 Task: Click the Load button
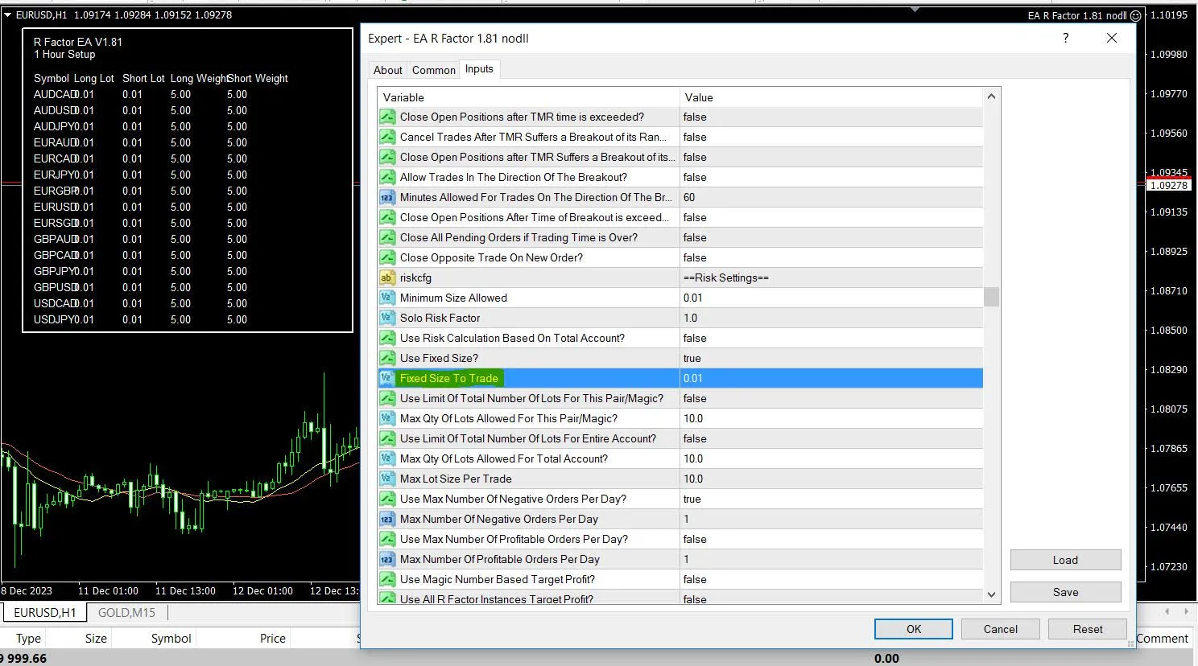pyautogui.click(x=1064, y=560)
